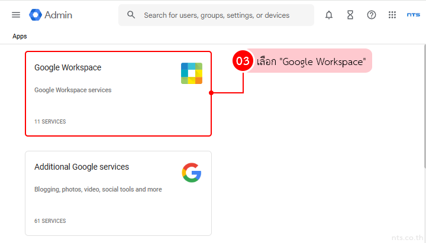Click the "11 SERVICES" label

pyautogui.click(x=50, y=122)
